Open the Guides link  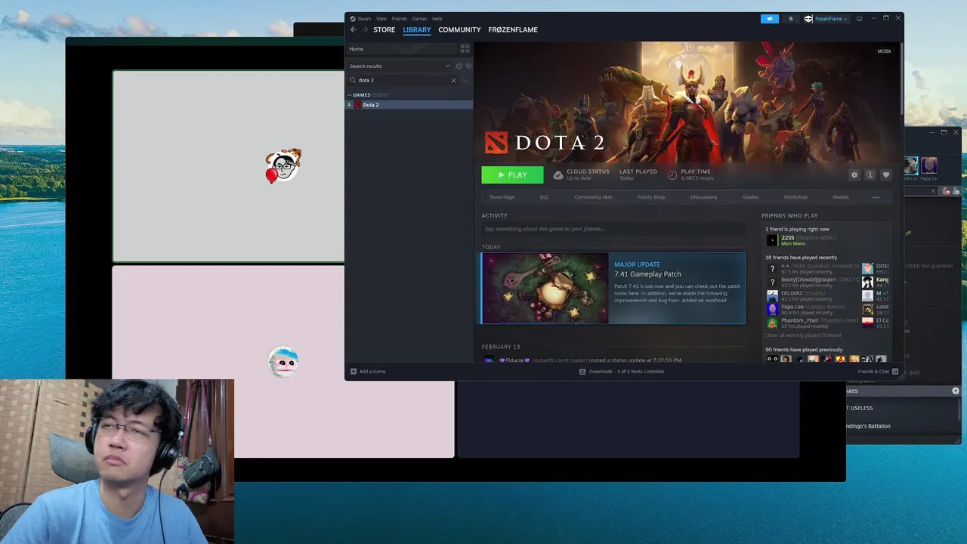(750, 197)
